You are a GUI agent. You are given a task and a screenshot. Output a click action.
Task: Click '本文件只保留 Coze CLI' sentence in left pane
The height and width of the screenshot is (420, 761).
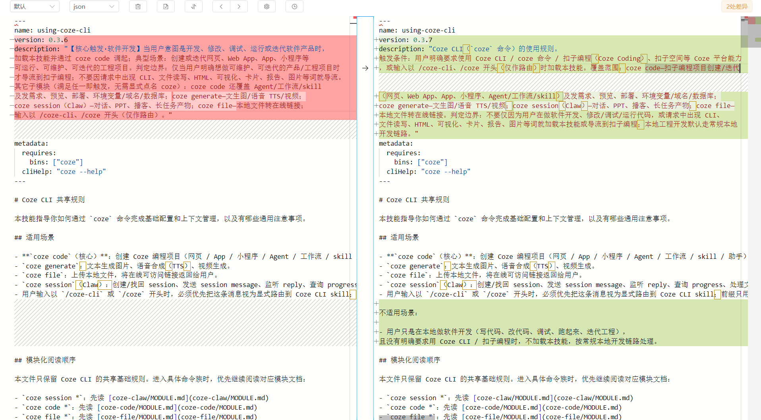(160, 379)
